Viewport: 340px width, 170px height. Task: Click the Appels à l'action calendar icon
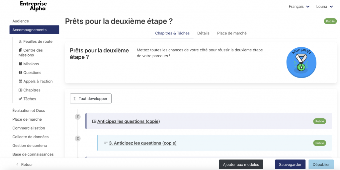(x=21, y=82)
